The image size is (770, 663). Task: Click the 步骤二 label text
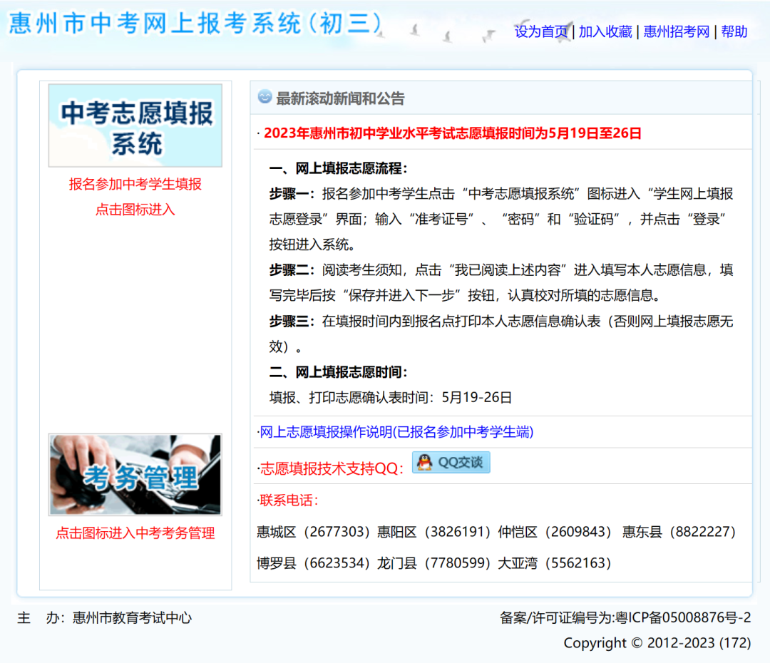pyautogui.click(x=292, y=270)
